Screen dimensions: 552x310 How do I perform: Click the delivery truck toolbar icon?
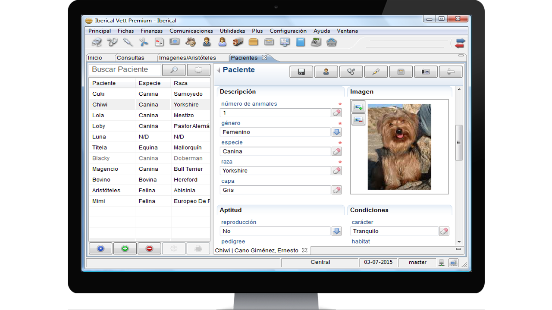[238, 42]
